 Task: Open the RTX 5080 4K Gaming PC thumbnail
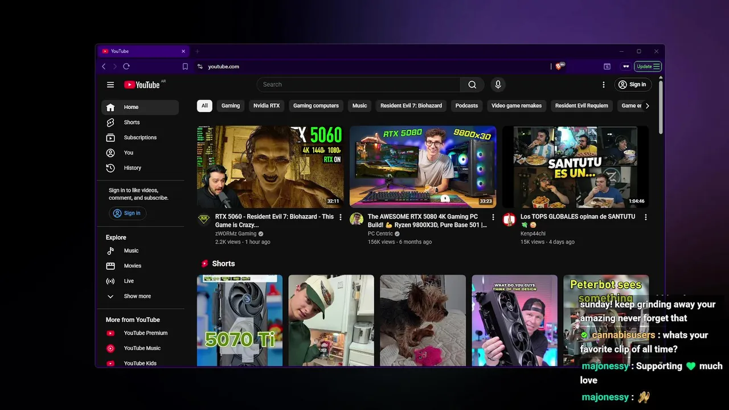[423, 167]
